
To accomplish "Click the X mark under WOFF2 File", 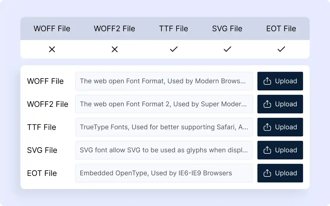I will click(115, 49).
